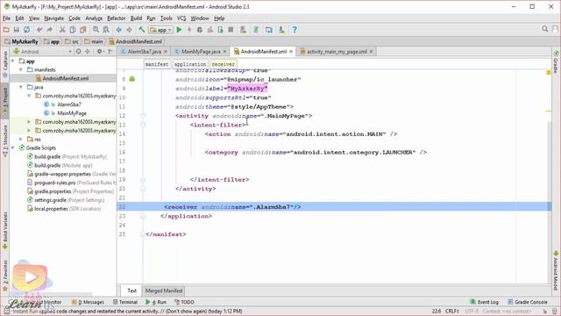Select MainMyPage class in project tree
561x316 pixels.
tap(72, 113)
